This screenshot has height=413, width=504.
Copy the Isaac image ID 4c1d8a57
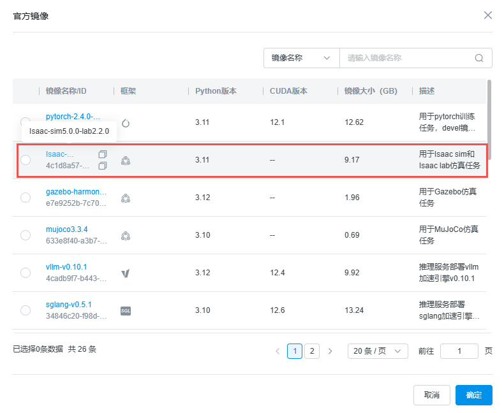tap(103, 166)
